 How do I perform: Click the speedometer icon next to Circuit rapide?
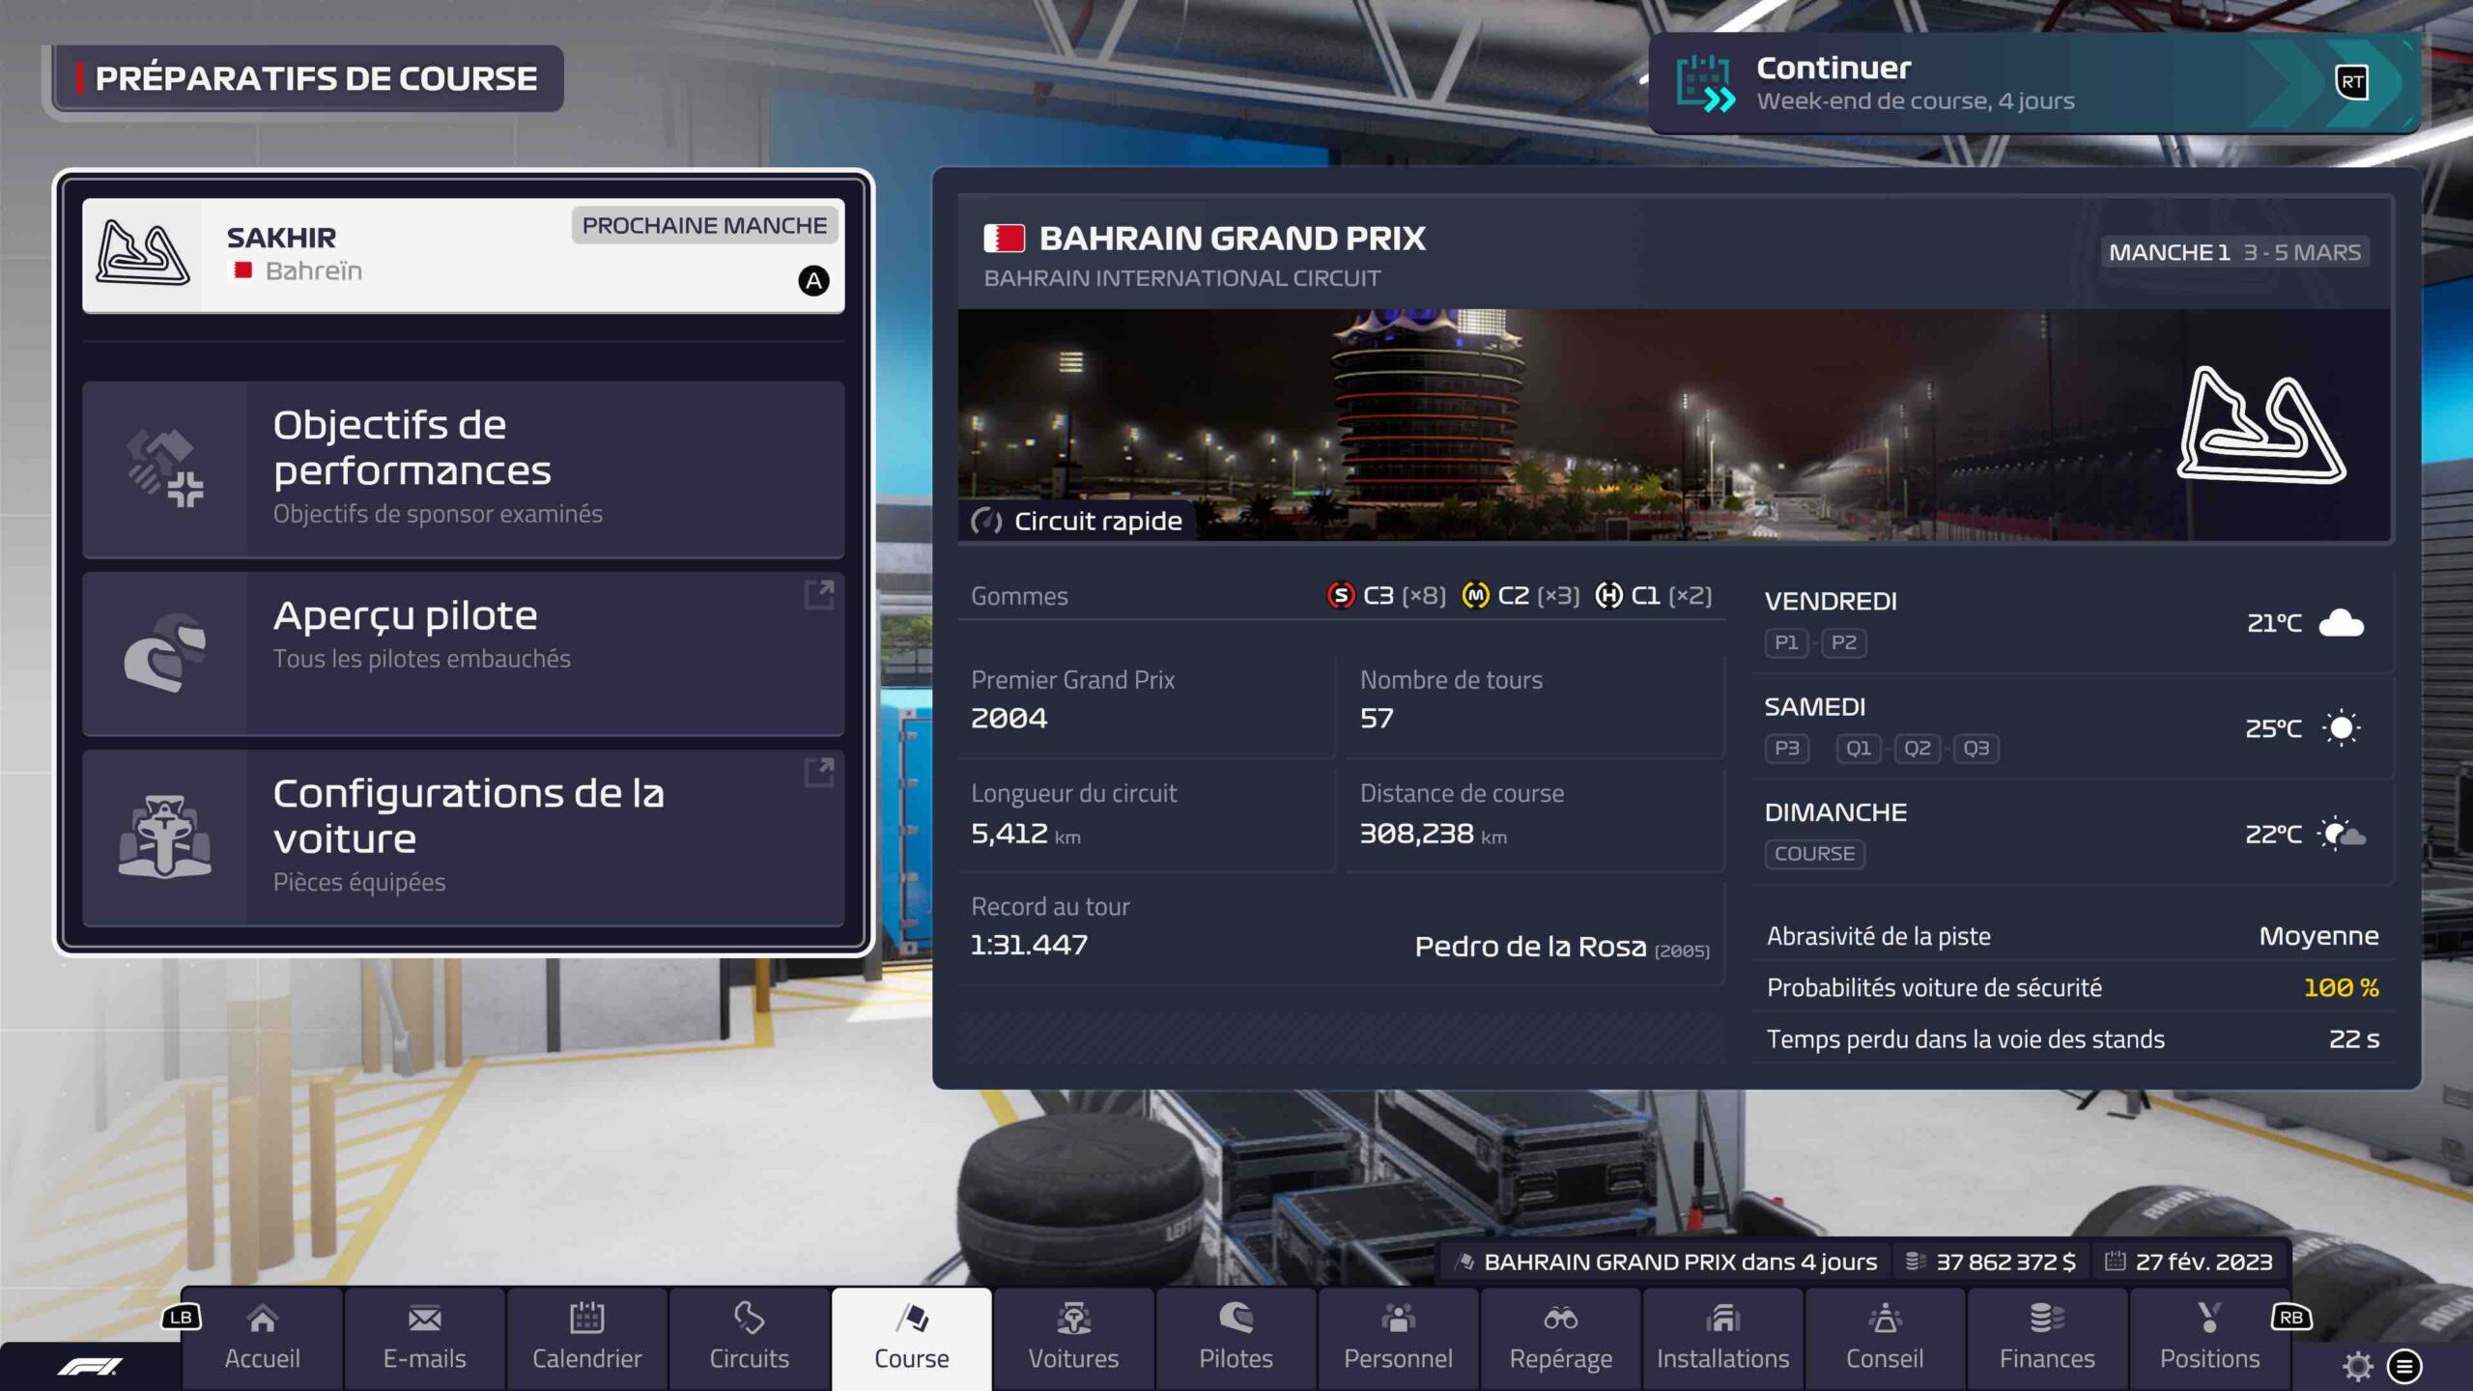(x=986, y=522)
